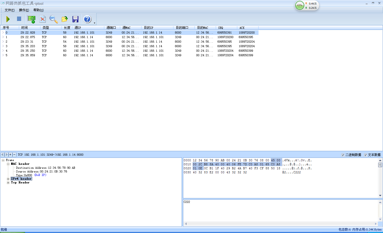
Task: Expand packet row 0 arrow
Action: 3,33
